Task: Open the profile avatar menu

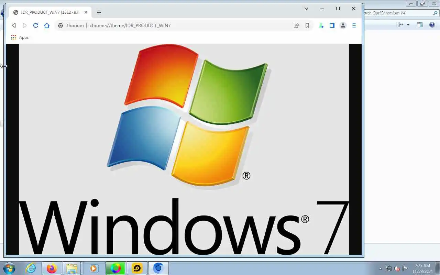Action: tap(343, 25)
